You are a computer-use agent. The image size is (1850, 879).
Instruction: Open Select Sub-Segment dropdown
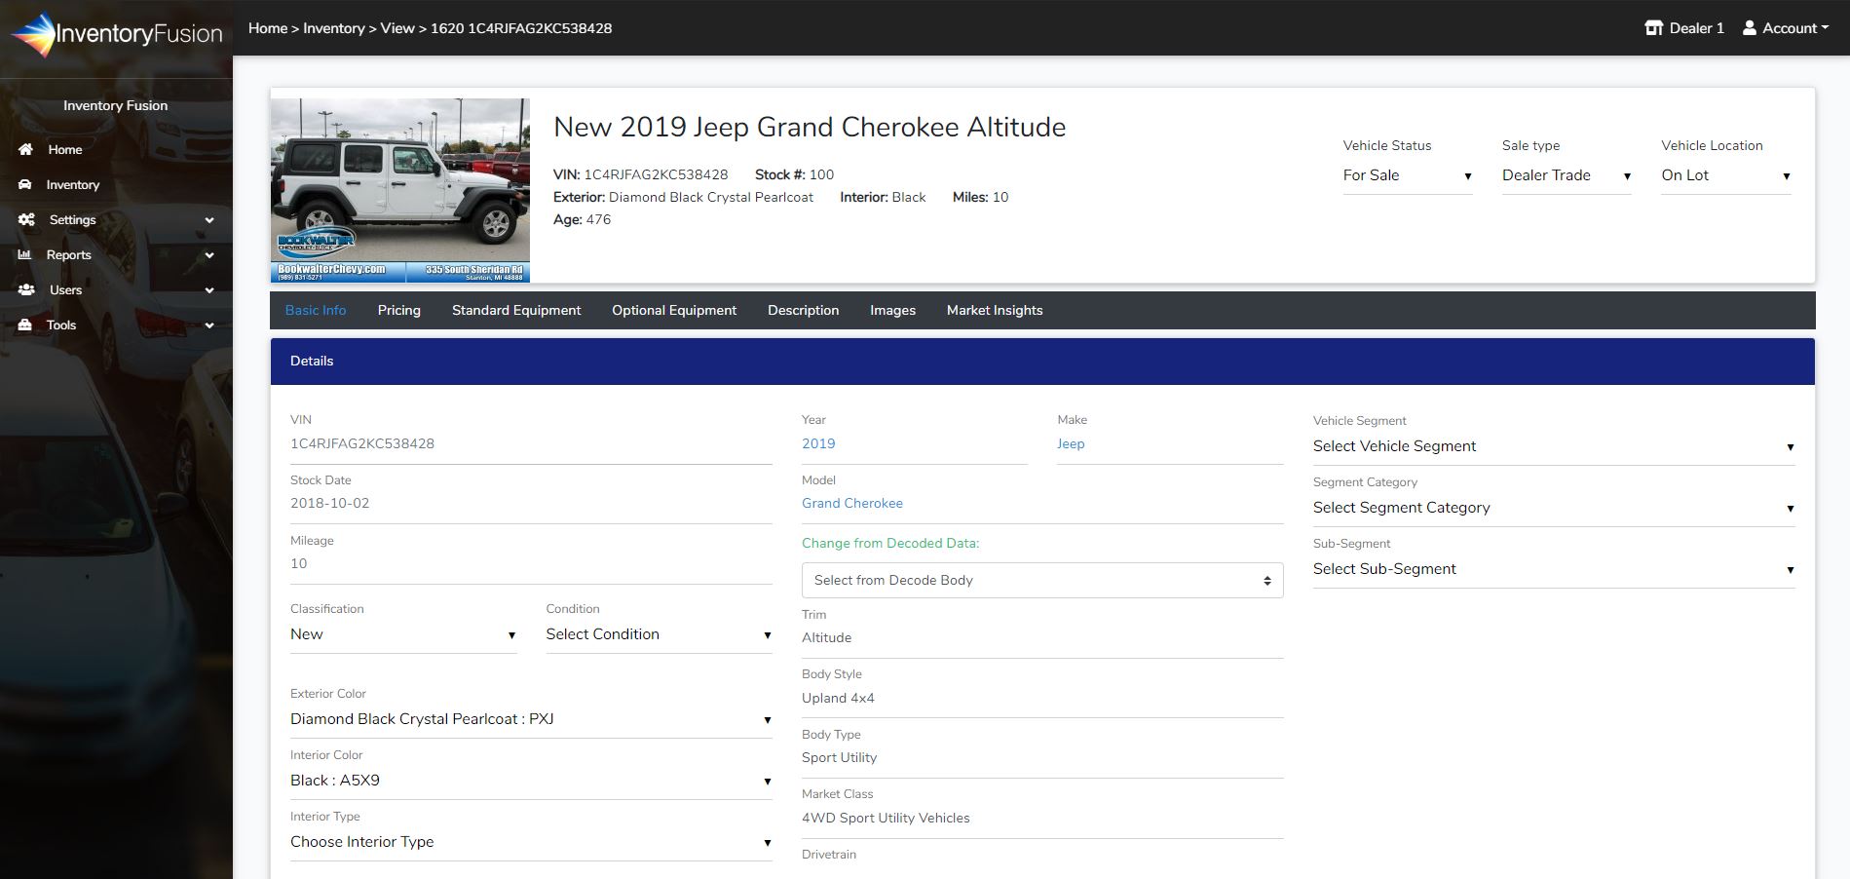pyautogui.click(x=1554, y=569)
